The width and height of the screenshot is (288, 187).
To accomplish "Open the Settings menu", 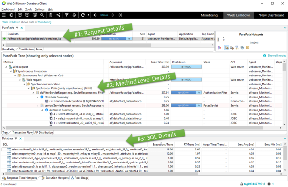I will [x=39, y=9].
